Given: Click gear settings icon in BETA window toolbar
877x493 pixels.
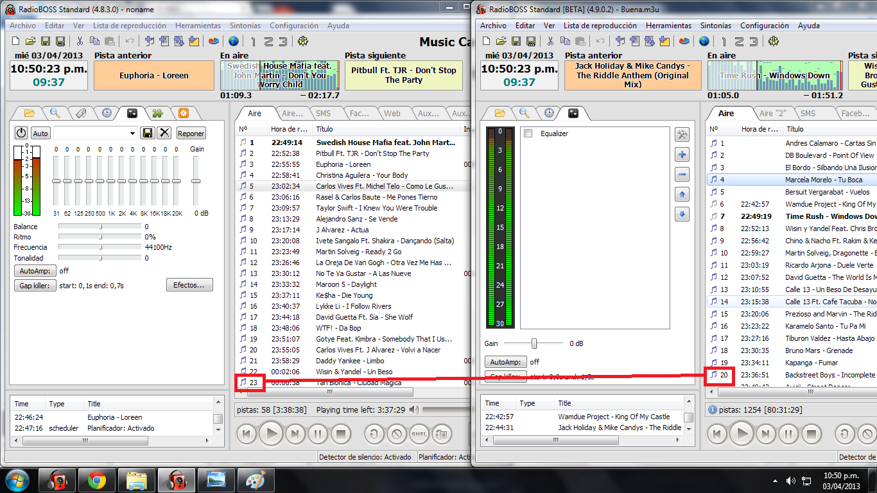Looking at the screenshot, I should coord(774,41).
